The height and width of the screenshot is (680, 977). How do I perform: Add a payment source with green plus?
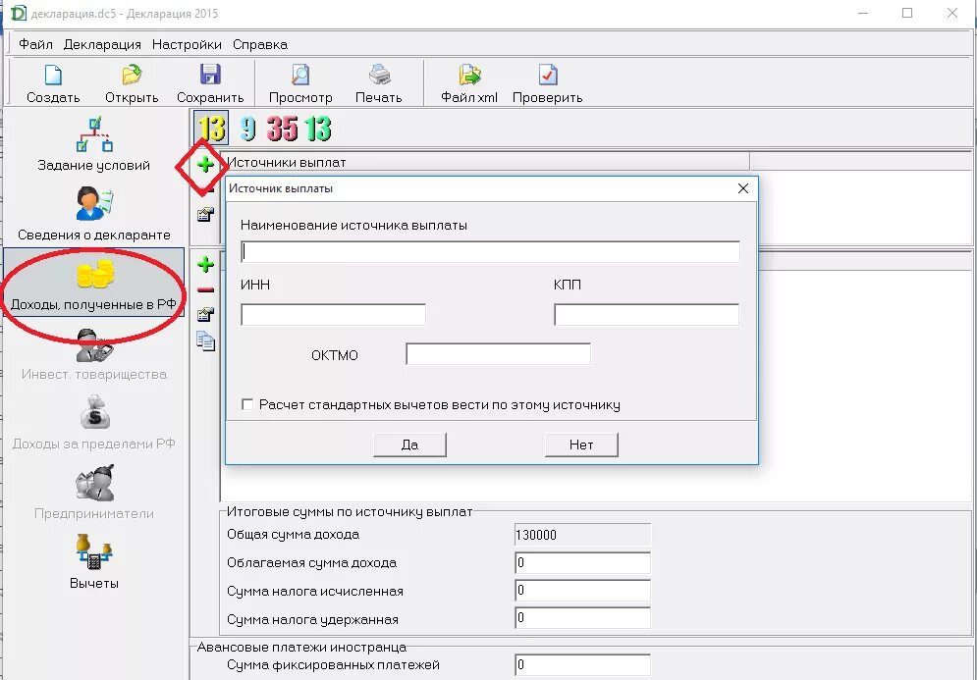point(205,165)
